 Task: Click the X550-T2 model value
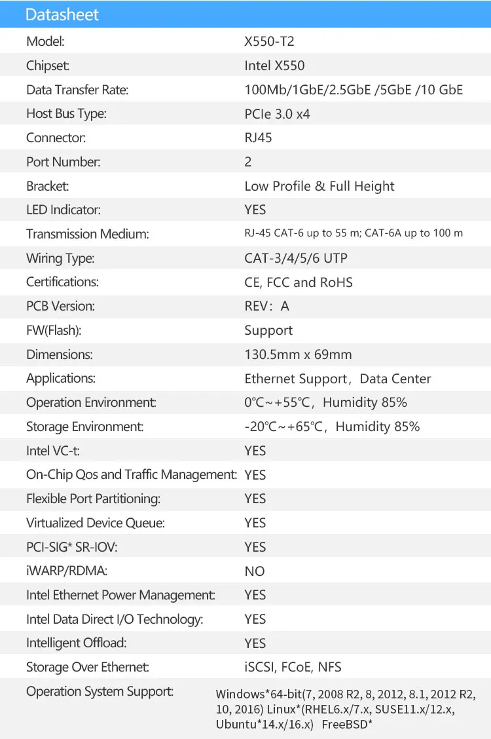click(269, 41)
